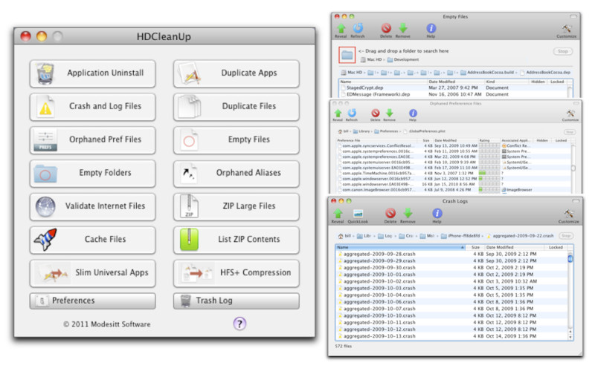Launch Orphaned Pref Files tool

[x=92, y=139]
